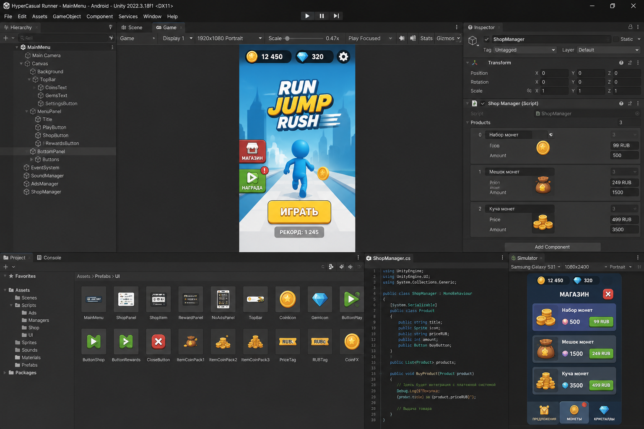The image size is (644, 429).
Task: Click the red close X in Simulator shop
Action: click(608, 294)
